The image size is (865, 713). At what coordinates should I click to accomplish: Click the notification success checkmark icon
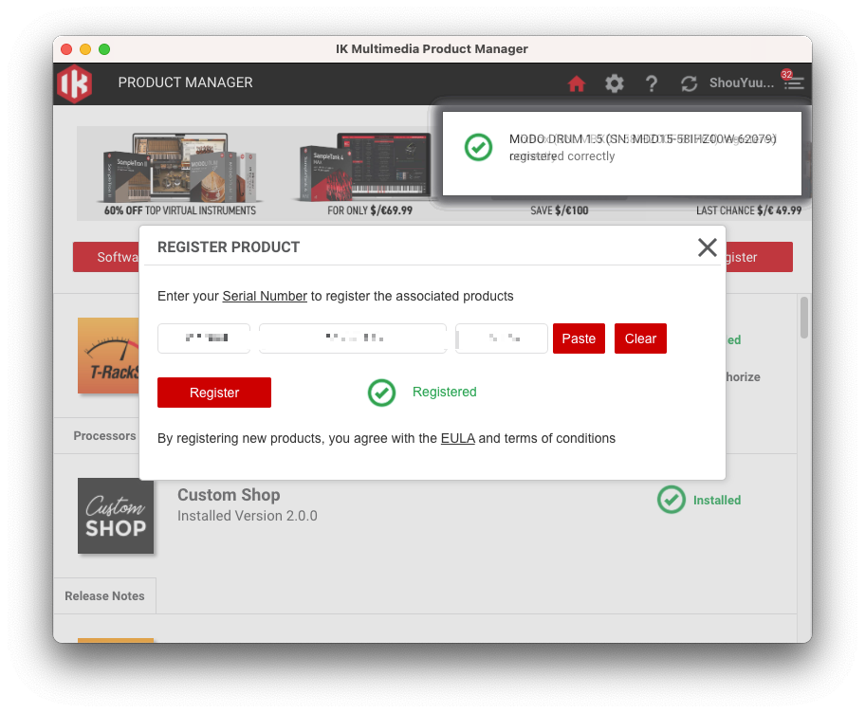coord(478,147)
